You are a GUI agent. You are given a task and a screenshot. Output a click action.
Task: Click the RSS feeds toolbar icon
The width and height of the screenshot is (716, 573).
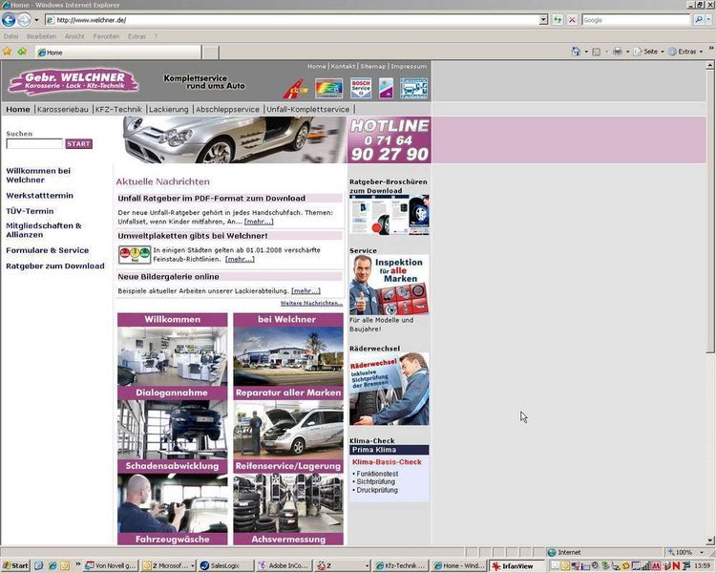pyautogui.click(x=597, y=52)
